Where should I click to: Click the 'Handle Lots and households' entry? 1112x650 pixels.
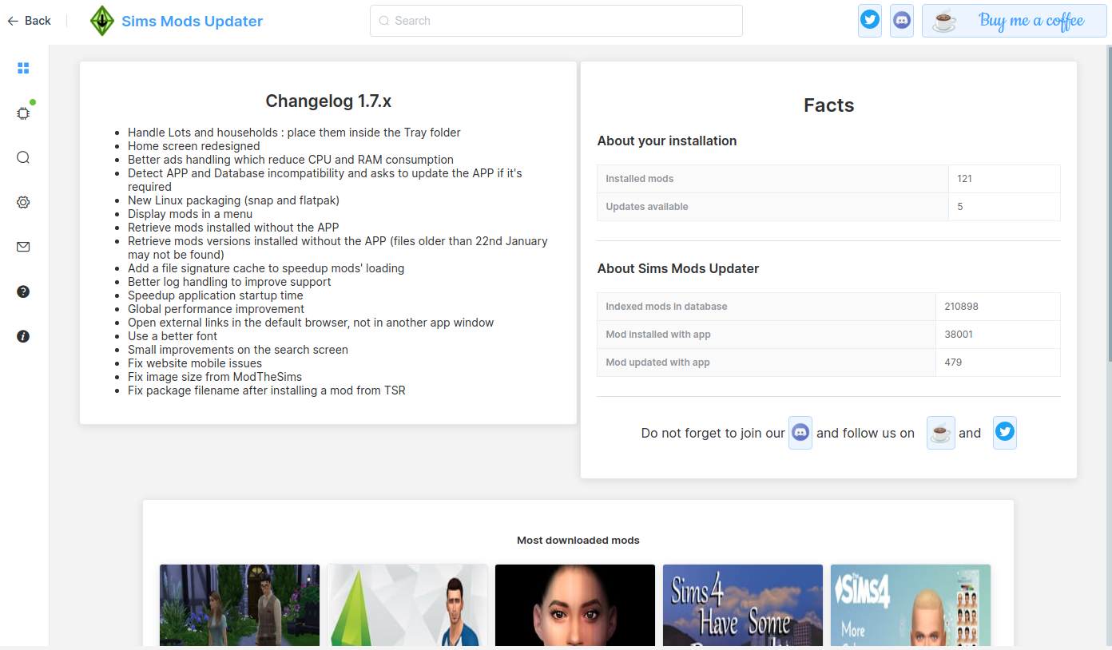coord(294,133)
